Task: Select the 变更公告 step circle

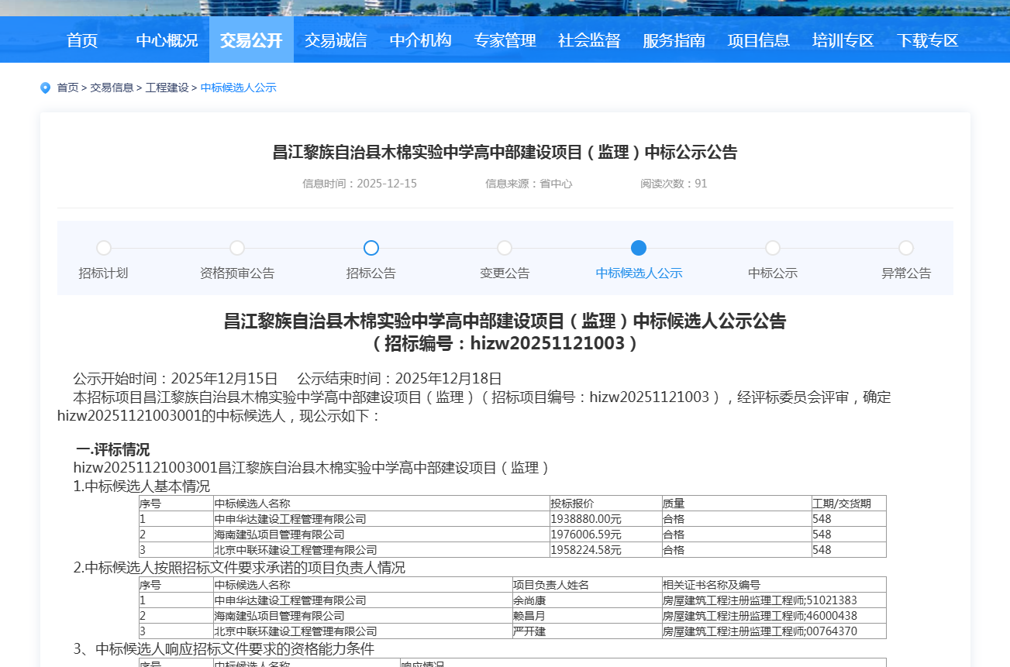Action: click(x=505, y=248)
